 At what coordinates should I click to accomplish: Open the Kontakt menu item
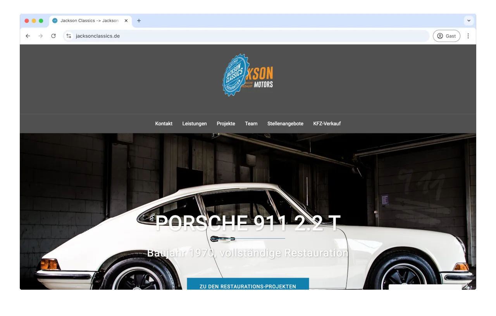click(x=164, y=124)
